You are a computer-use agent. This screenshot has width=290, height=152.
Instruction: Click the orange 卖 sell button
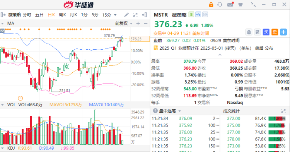[275, 32]
